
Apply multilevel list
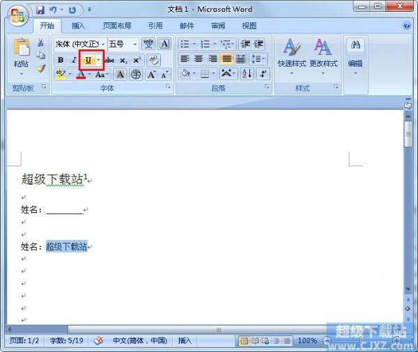[226, 44]
